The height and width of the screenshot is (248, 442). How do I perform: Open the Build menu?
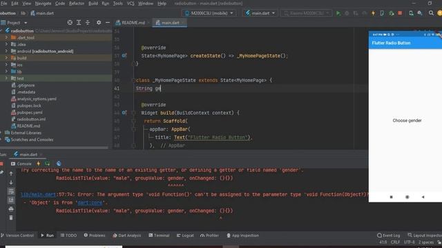(x=93, y=3)
